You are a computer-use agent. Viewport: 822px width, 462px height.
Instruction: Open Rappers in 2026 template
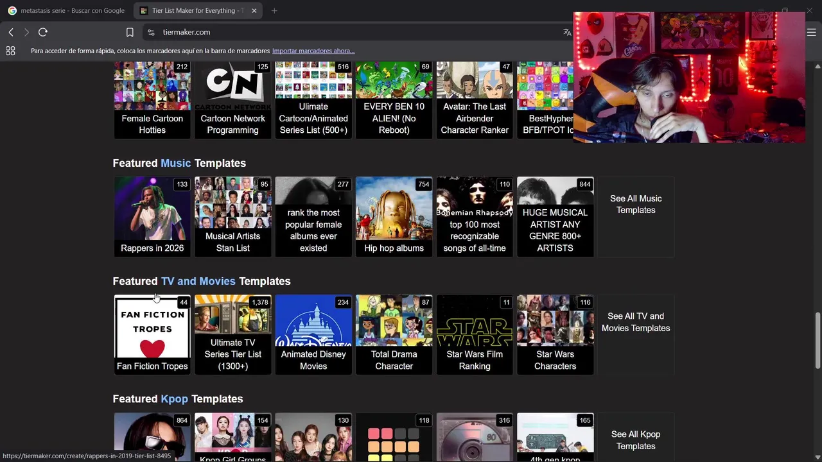click(152, 217)
